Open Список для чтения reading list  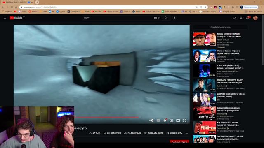[x=253, y=12]
